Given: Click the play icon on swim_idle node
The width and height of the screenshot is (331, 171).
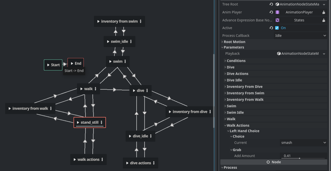Looking at the screenshot, I should pyautogui.click(x=108, y=42).
